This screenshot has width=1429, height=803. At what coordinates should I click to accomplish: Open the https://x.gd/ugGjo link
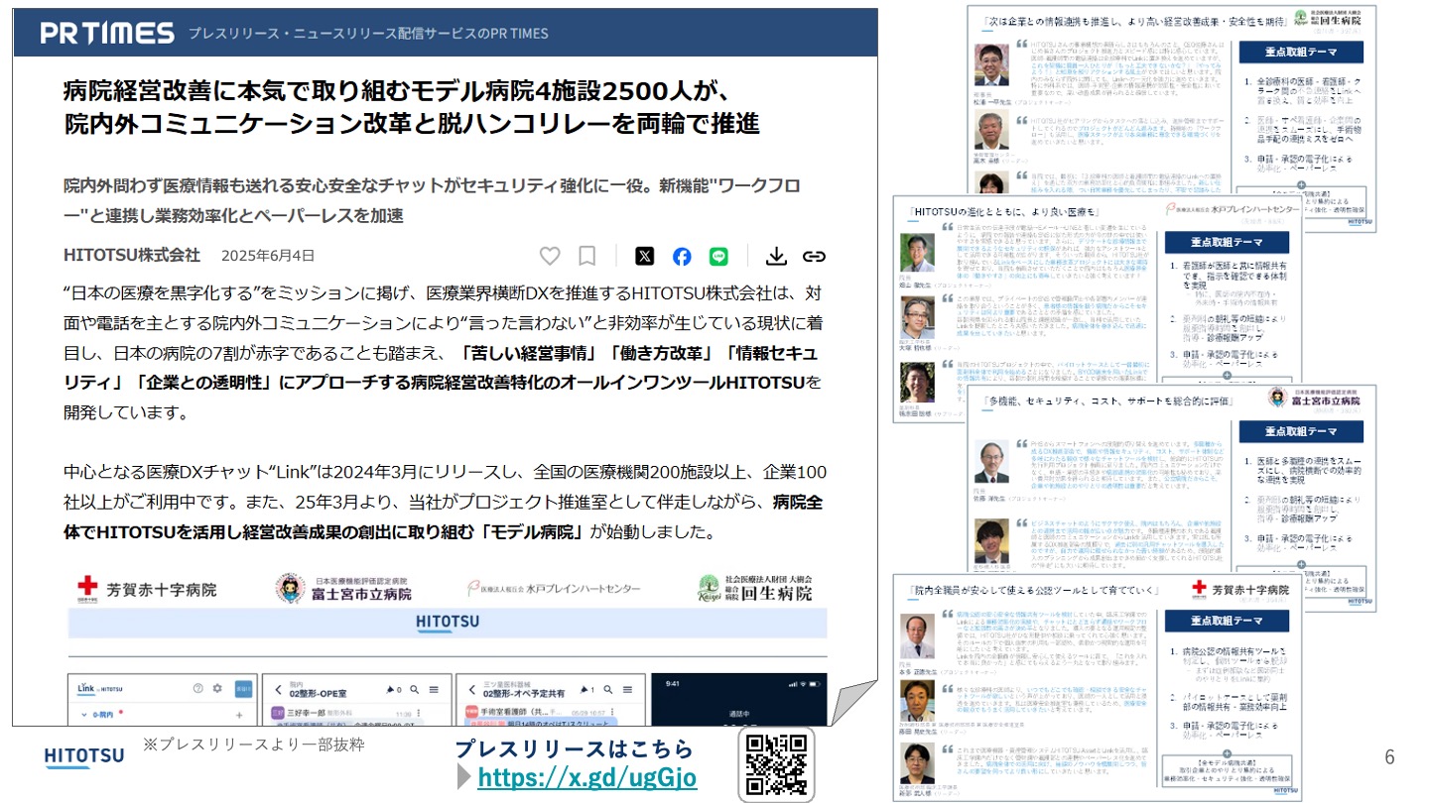[x=586, y=778]
